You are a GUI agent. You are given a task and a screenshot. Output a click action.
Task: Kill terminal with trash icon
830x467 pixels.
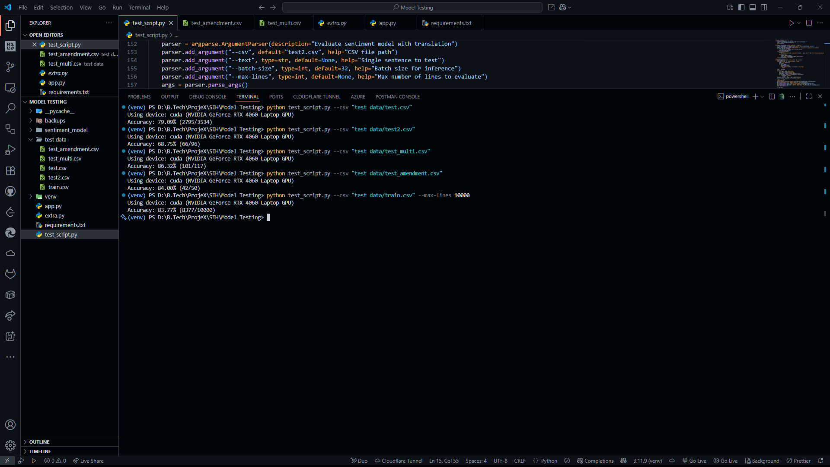tap(782, 96)
